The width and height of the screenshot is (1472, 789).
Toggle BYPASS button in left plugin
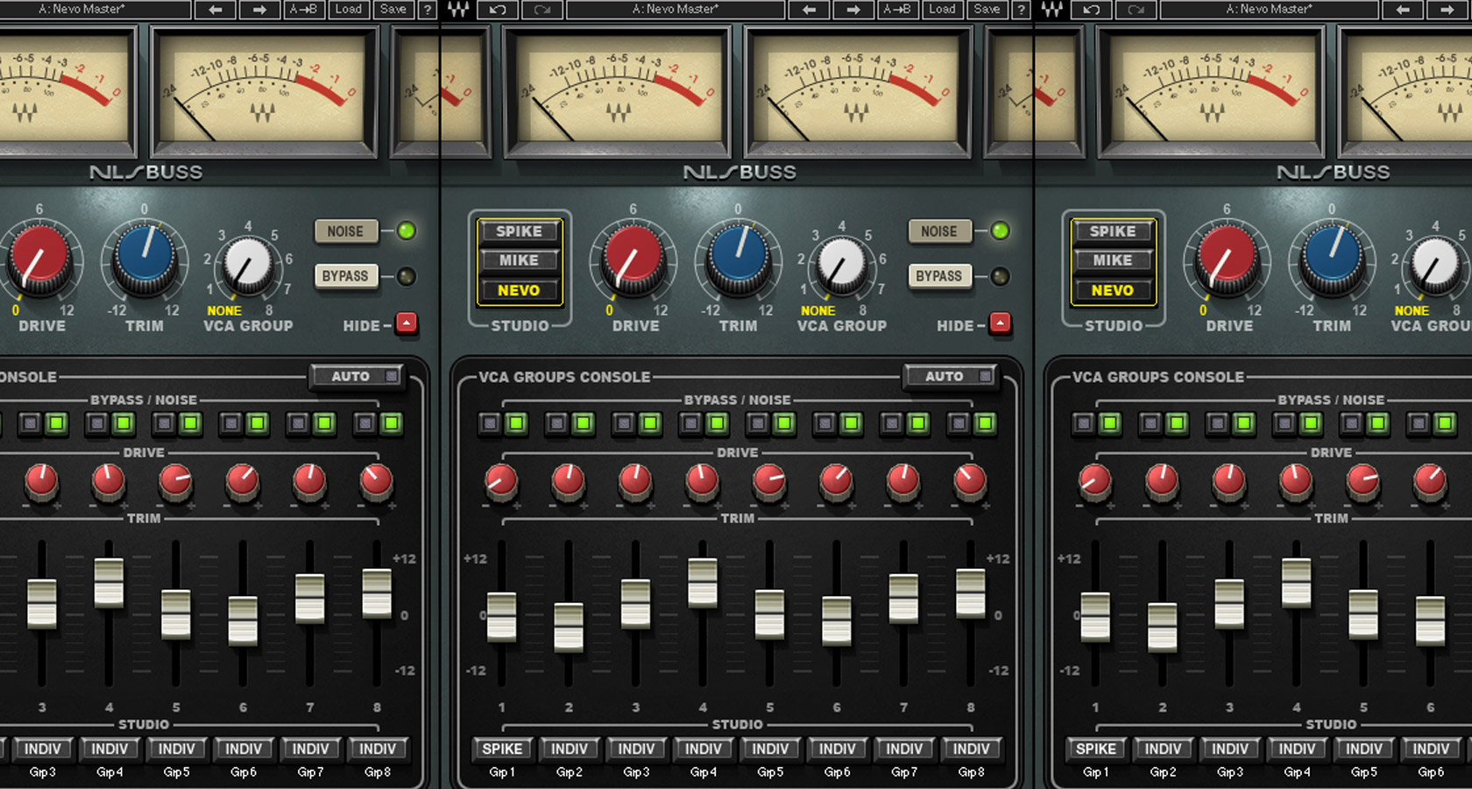tap(345, 276)
